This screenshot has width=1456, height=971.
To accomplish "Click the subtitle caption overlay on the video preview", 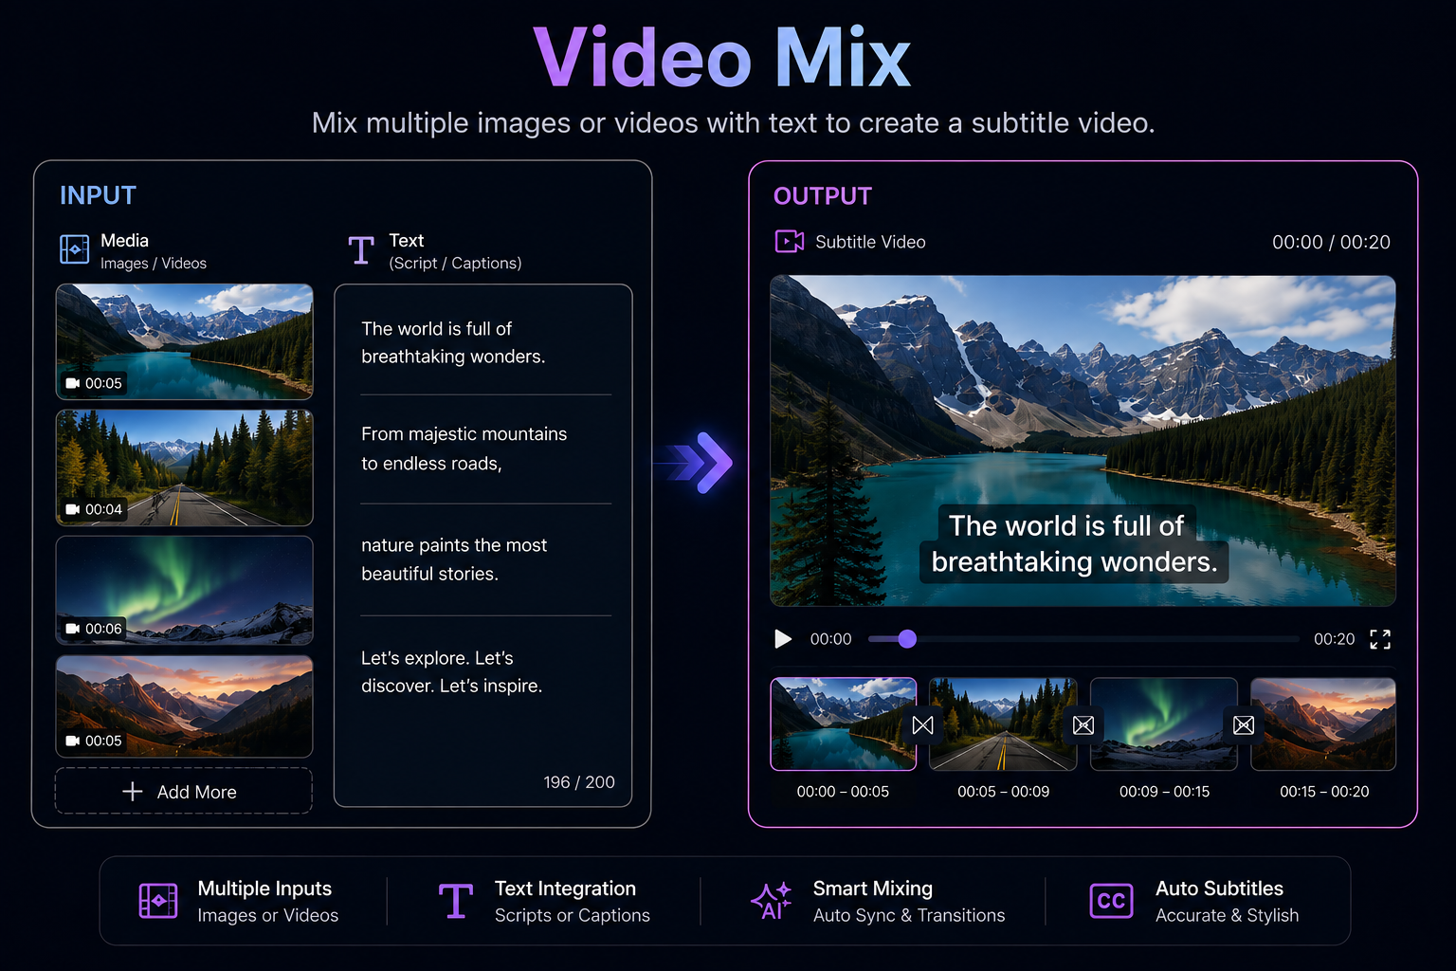I will [x=1074, y=543].
